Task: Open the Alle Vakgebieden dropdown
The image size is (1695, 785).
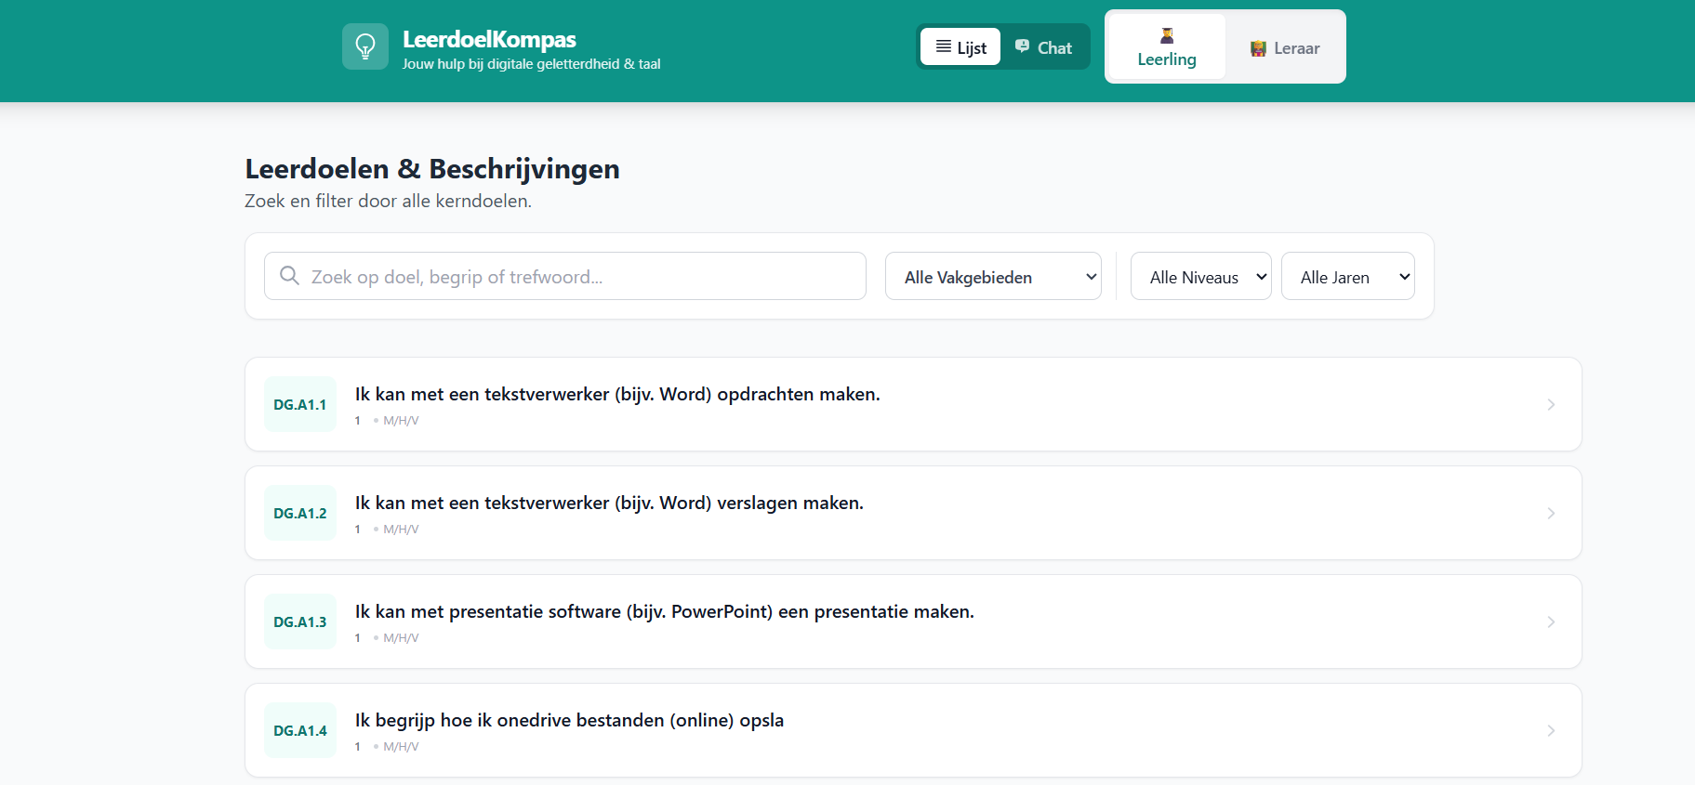Action: coord(993,277)
